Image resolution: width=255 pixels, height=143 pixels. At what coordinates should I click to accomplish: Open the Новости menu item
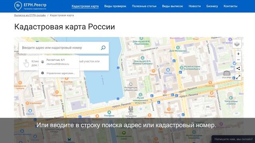point(194,6)
